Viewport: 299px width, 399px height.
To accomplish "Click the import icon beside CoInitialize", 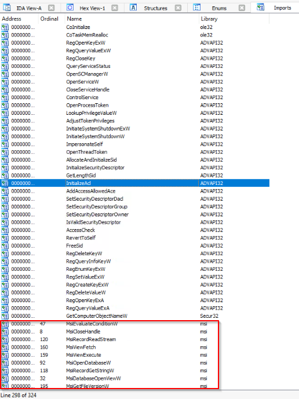I will click(x=5, y=27).
